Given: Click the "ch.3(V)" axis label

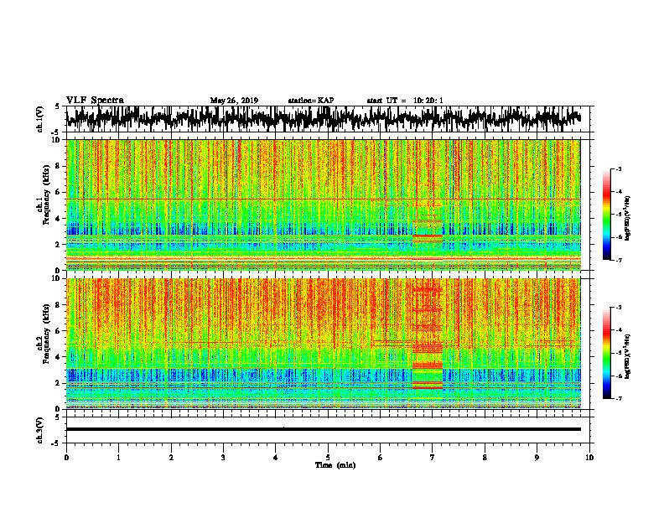Looking at the screenshot, I should coord(40,430).
